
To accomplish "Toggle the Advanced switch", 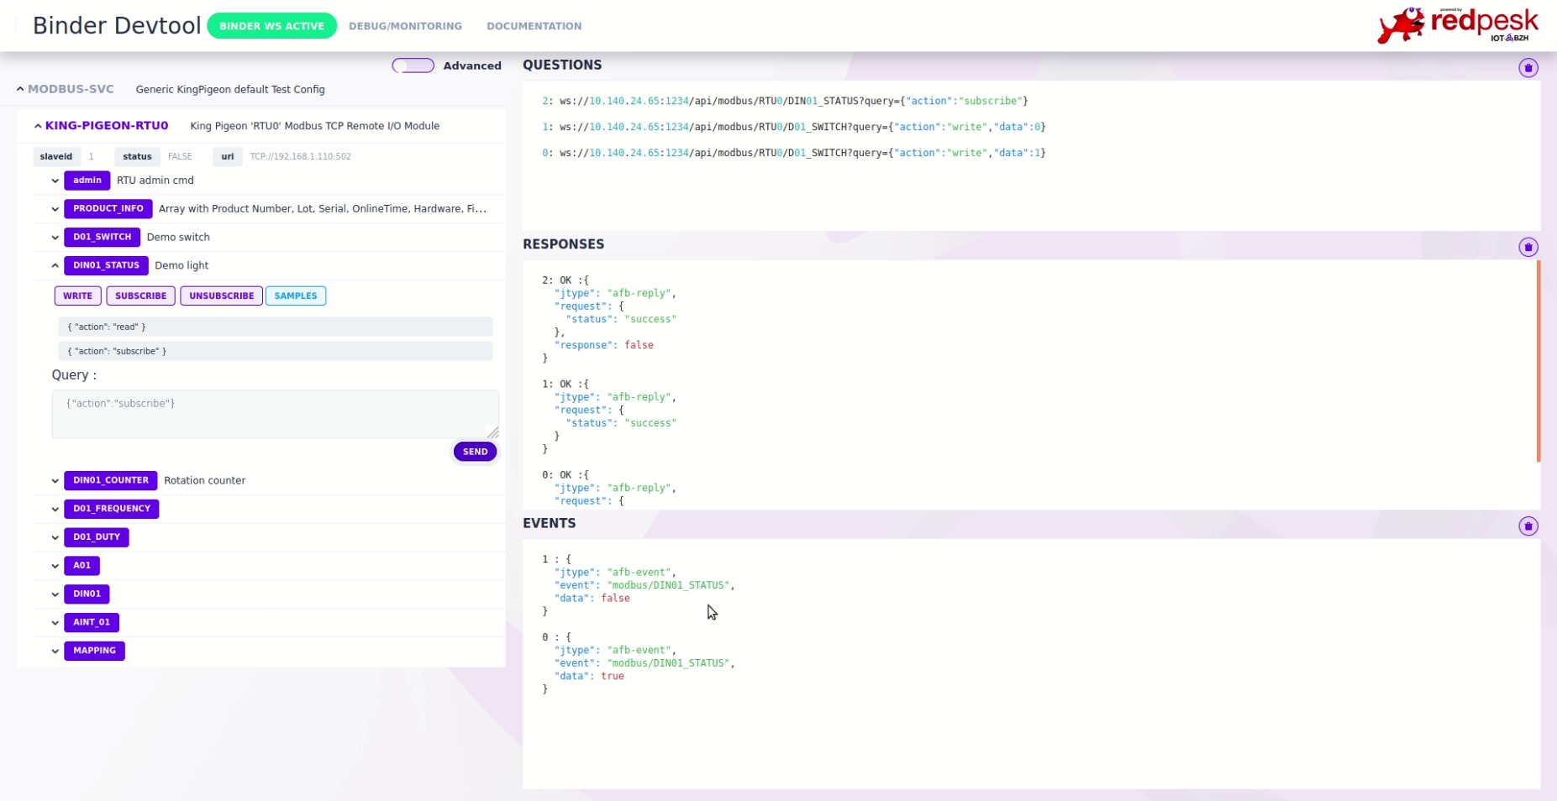I will click(x=413, y=65).
